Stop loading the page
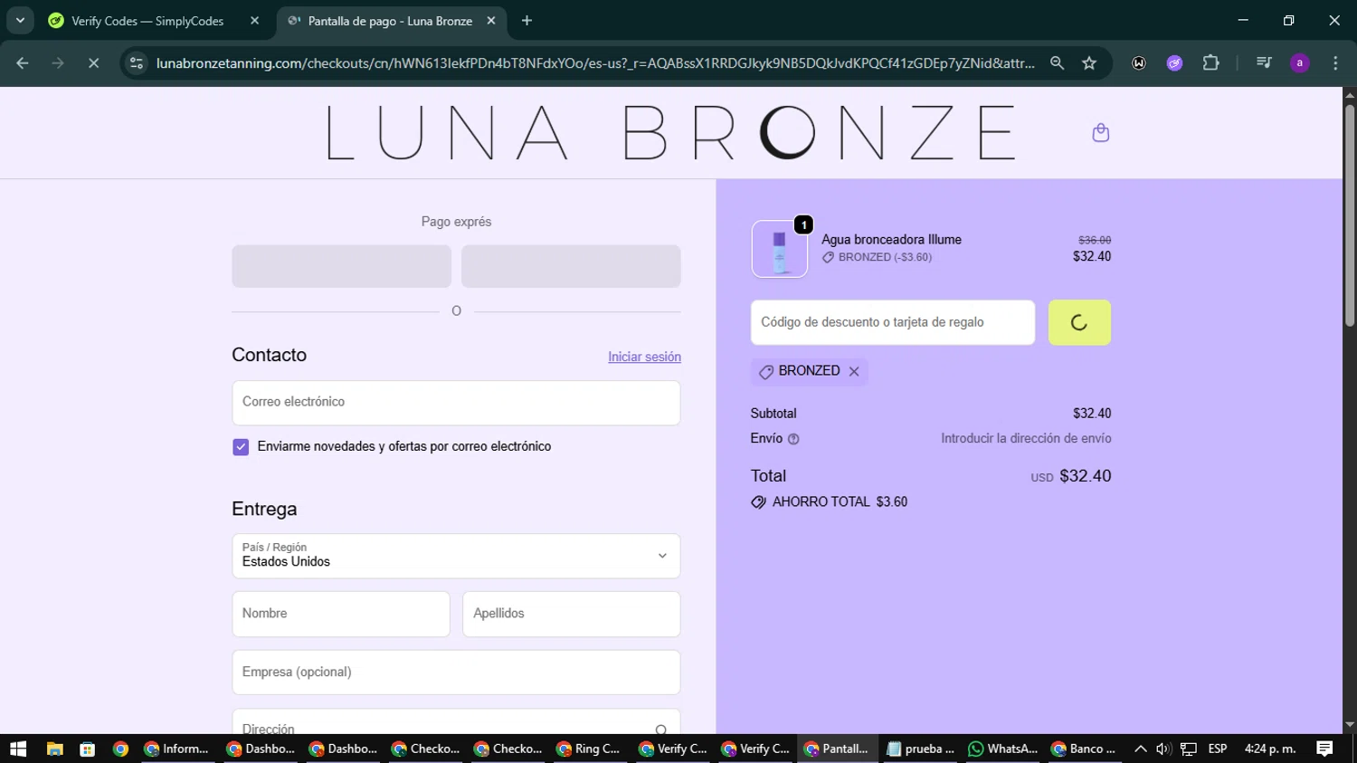The height and width of the screenshot is (763, 1357). pos(93,62)
